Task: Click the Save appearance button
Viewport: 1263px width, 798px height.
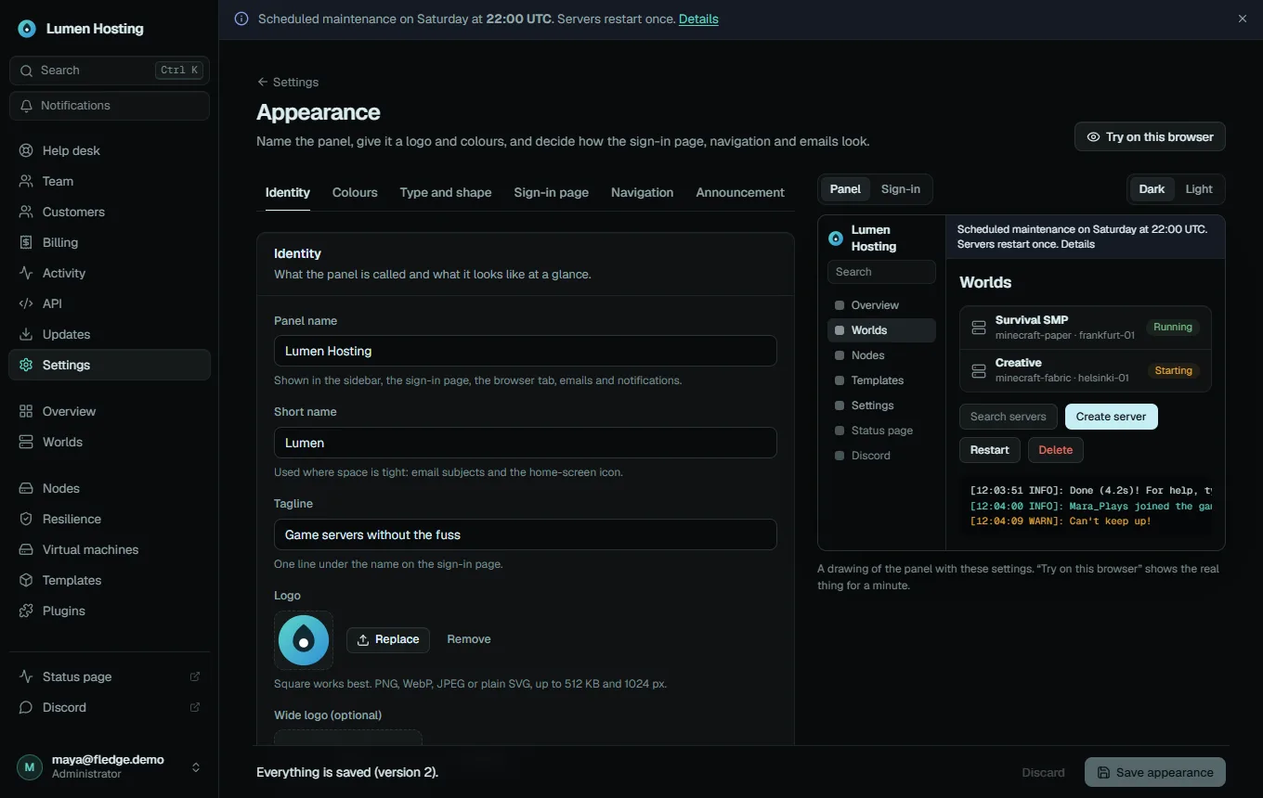Action: coord(1155,772)
